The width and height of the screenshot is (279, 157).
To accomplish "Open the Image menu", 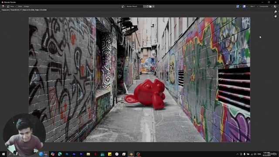I will coord(26,7).
